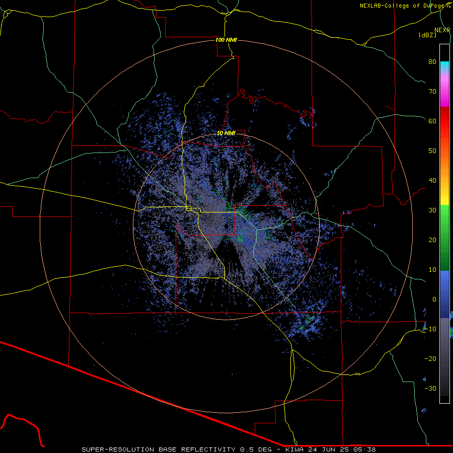Viewport: 453px width, 453px height.
Task: Click the "100 NMI" range ring label
Action: tap(226, 40)
